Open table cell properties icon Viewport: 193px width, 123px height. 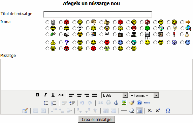point(43,111)
